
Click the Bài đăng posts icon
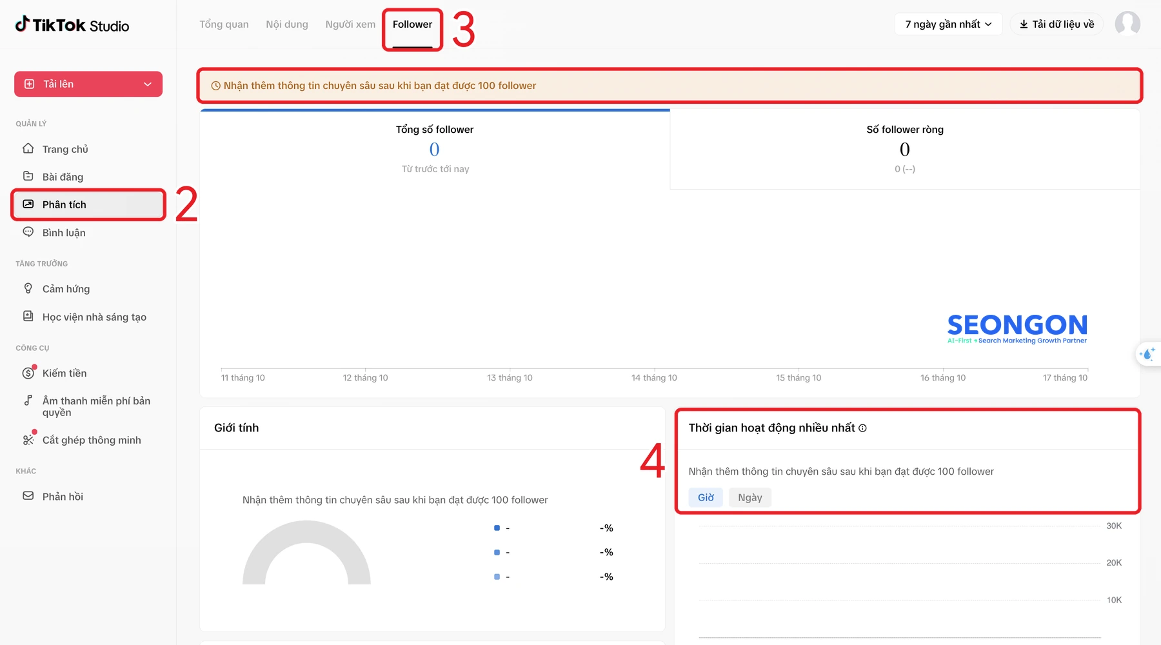28,176
